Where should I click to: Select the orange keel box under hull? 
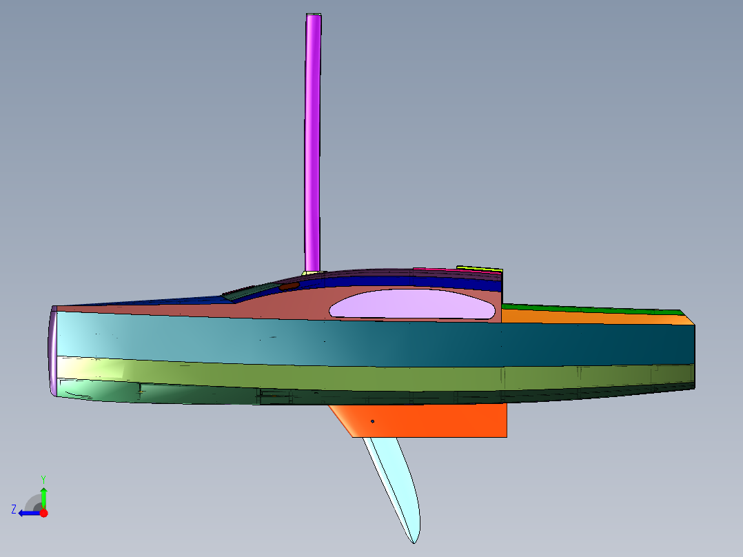click(x=427, y=421)
